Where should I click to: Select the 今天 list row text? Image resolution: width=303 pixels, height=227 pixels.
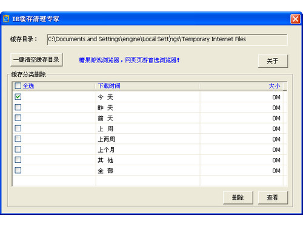[x=105, y=97]
